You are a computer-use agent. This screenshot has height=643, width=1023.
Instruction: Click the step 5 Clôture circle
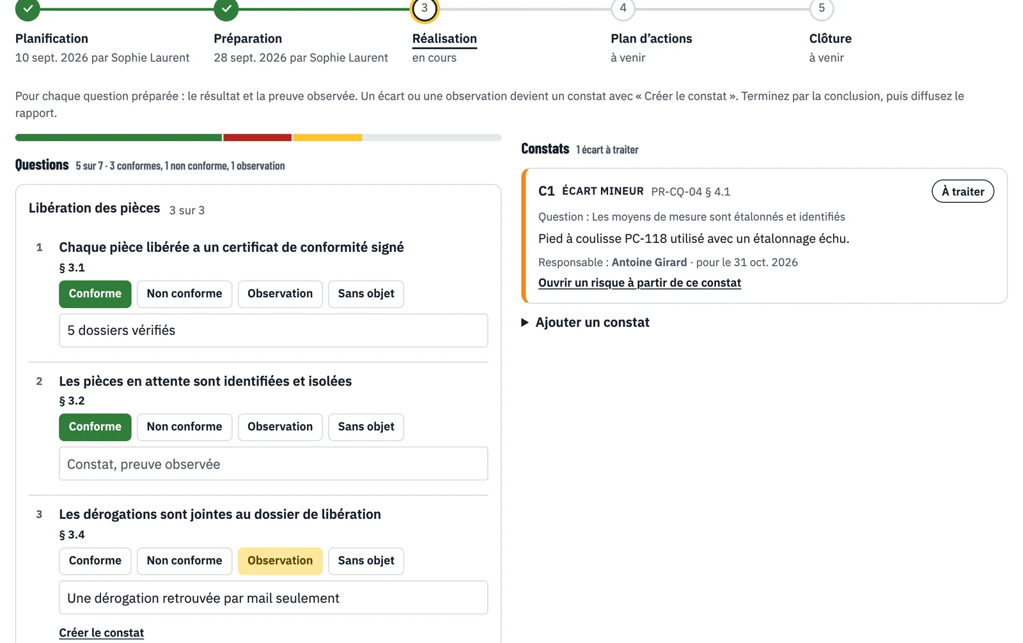(822, 9)
